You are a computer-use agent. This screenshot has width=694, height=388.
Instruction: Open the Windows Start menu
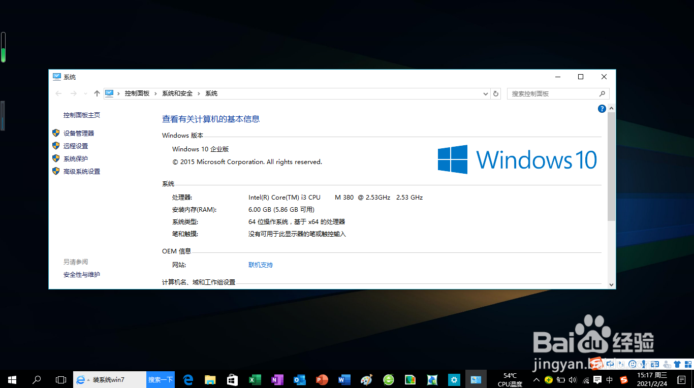click(x=12, y=379)
